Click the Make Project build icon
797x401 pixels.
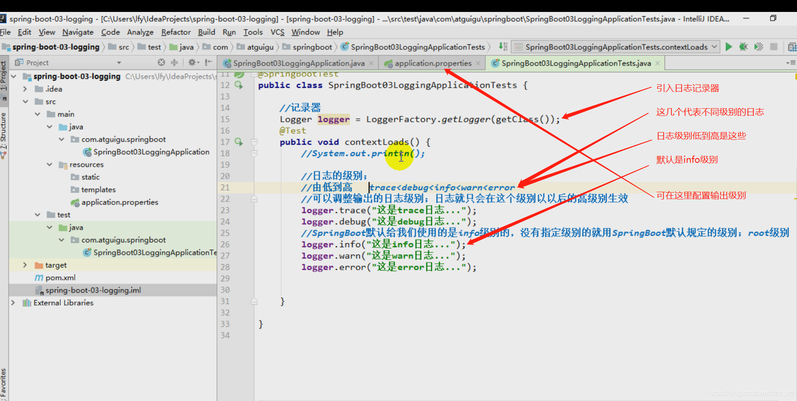(503, 47)
